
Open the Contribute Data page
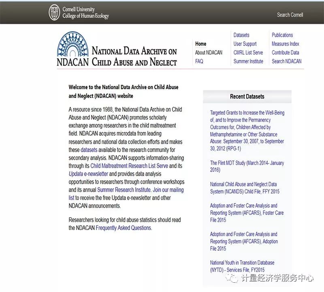(285, 53)
